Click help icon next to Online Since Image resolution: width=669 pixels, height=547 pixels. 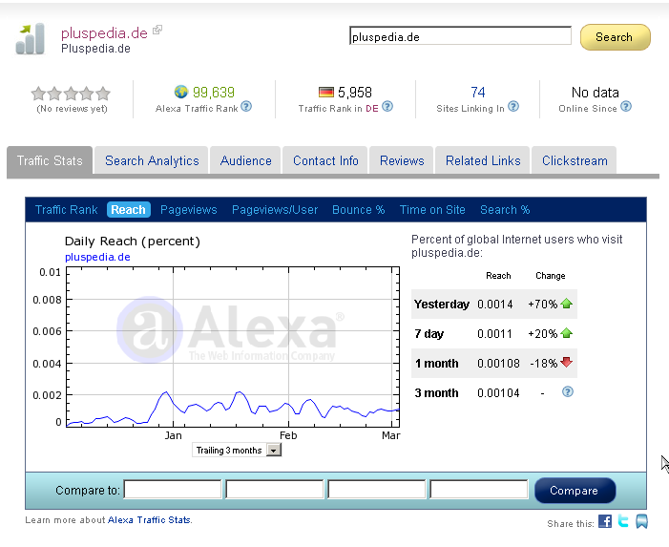[625, 106]
